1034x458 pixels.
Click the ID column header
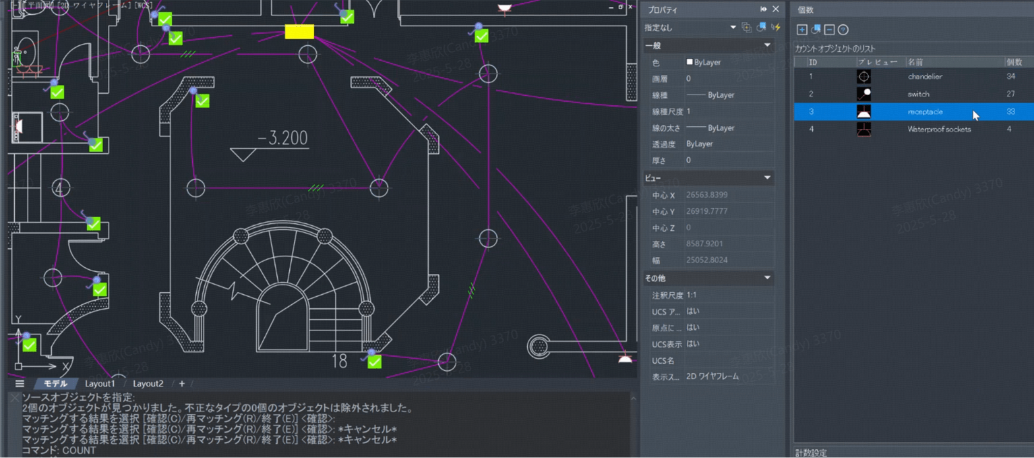(813, 62)
